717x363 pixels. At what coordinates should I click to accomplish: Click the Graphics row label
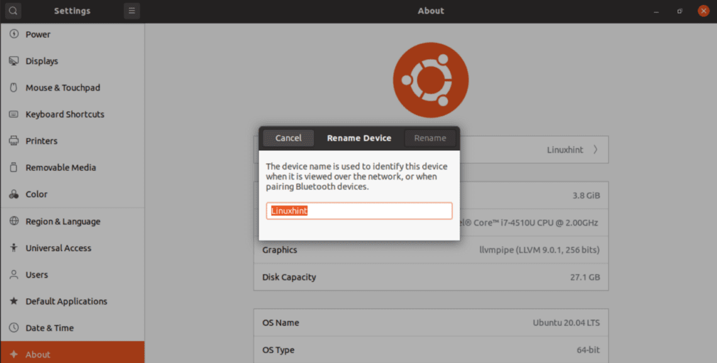point(279,250)
